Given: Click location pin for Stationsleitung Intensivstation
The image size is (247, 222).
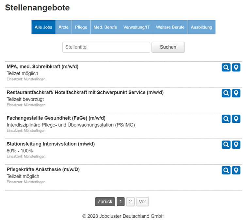Looking at the screenshot, I should click(236, 145).
